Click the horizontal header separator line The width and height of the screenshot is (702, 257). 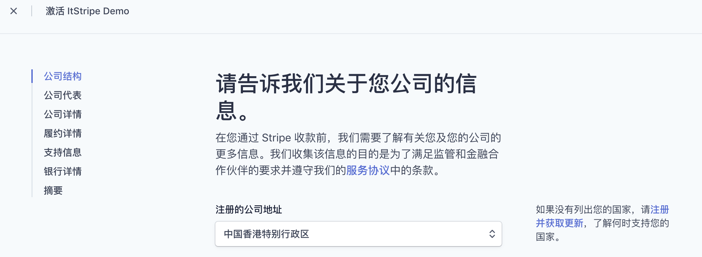tap(351, 33)
